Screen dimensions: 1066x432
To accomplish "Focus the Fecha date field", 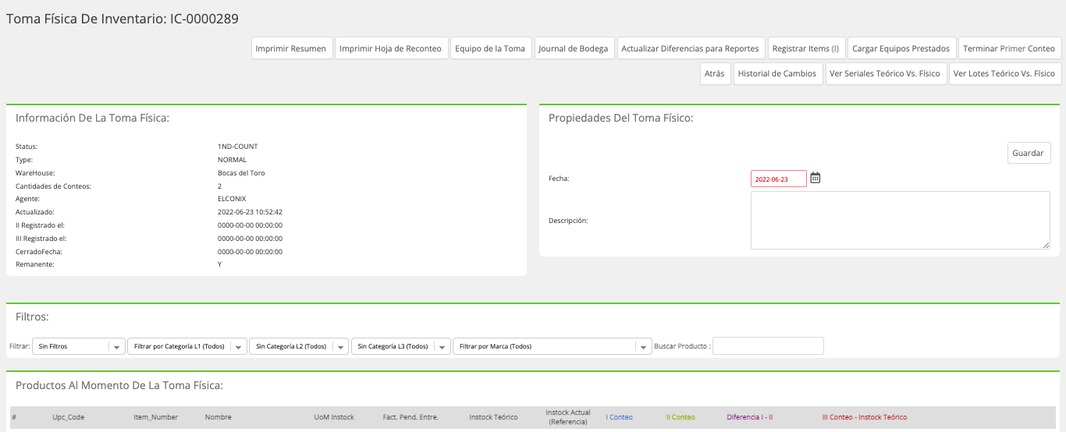I will pos(779,179).
